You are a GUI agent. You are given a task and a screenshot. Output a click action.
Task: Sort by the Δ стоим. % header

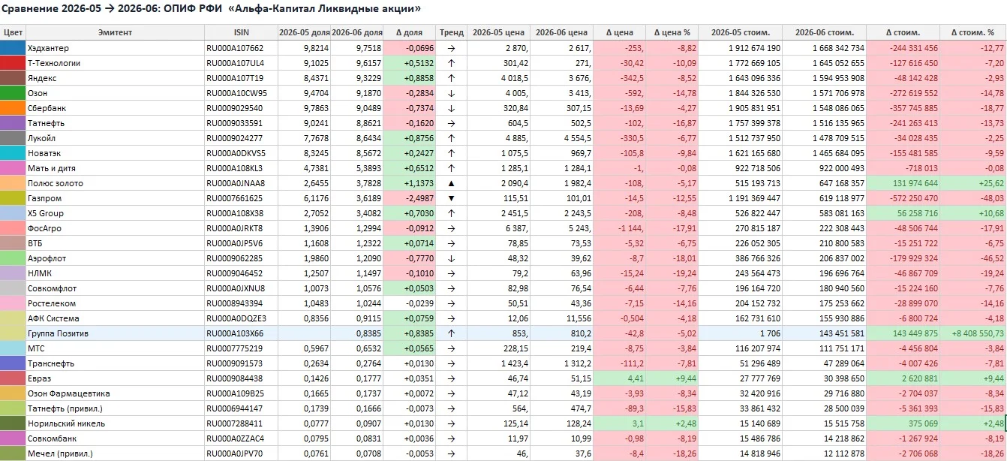(x=972, y=32)
